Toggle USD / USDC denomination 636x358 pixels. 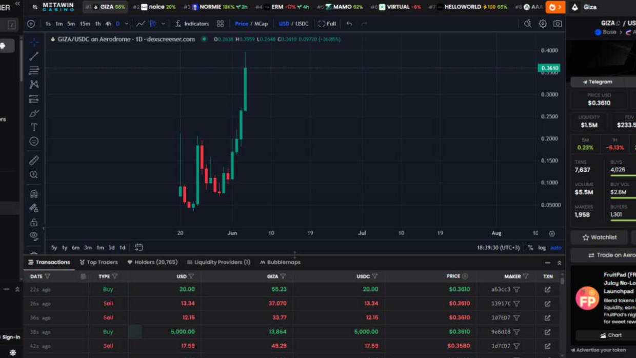[293, 24]
